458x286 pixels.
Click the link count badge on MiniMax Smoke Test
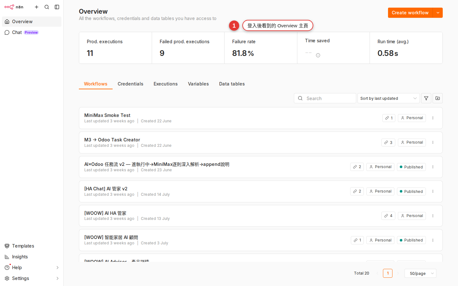[x=389, y=118]
